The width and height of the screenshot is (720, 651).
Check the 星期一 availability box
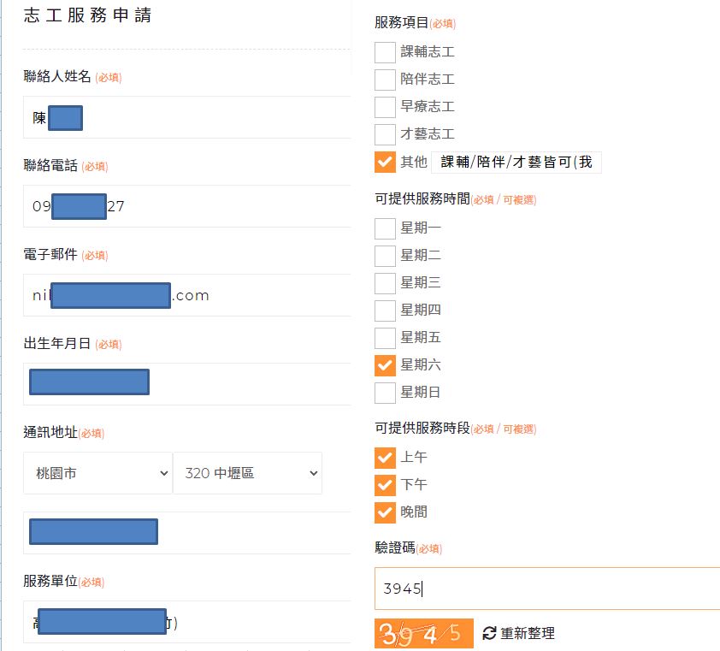coord(384,228)
